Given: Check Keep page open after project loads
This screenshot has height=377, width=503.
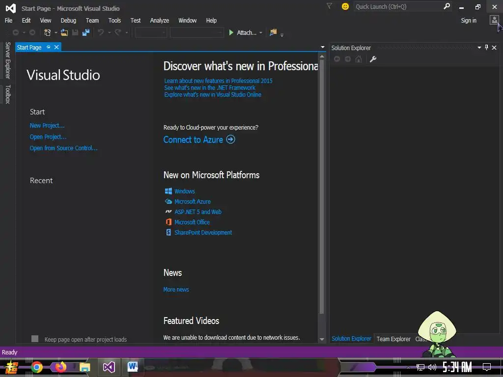Looking at the screenshot, I should click(35, 339).
